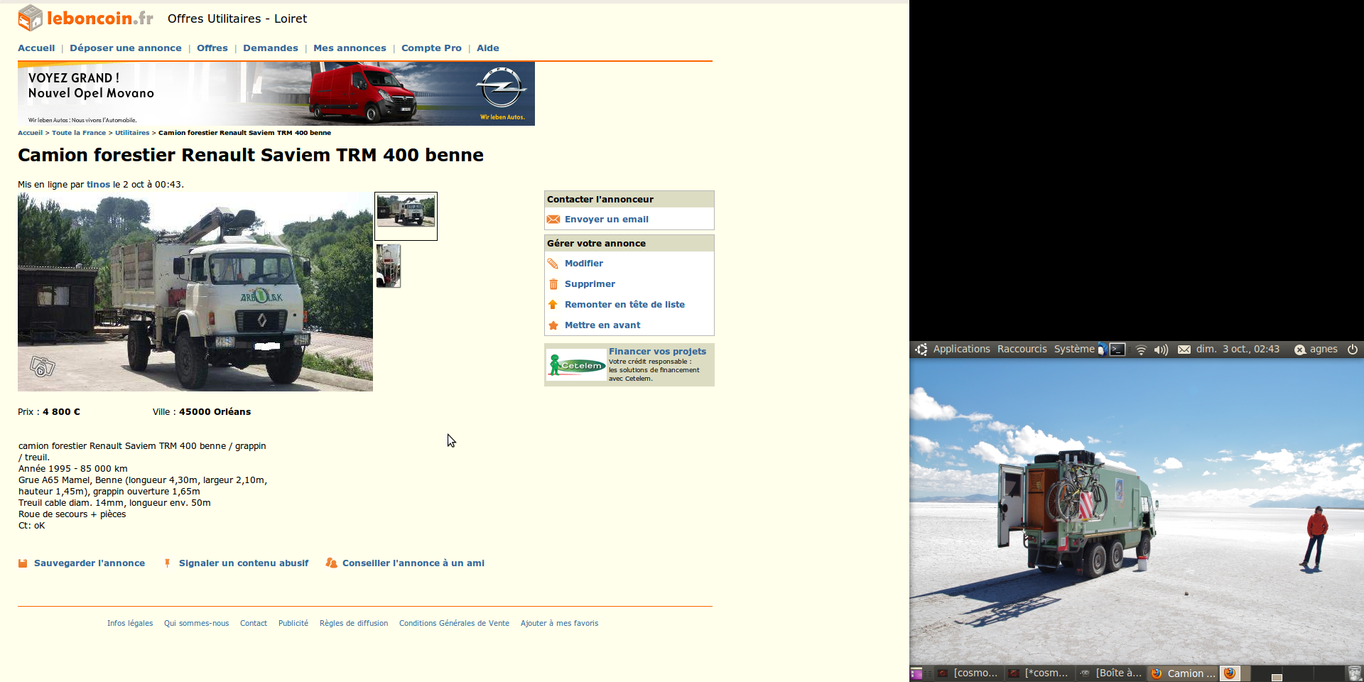Expand the Système menu
This screenshot has height=682, width=1364.
pyautogui.click(x=1073, y=350)
